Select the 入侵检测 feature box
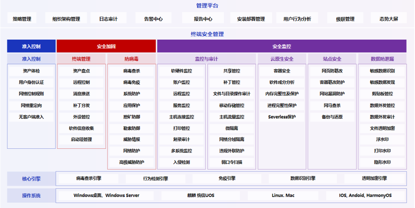The width and height of the screenshot is (415, 208). click(181, 162)
